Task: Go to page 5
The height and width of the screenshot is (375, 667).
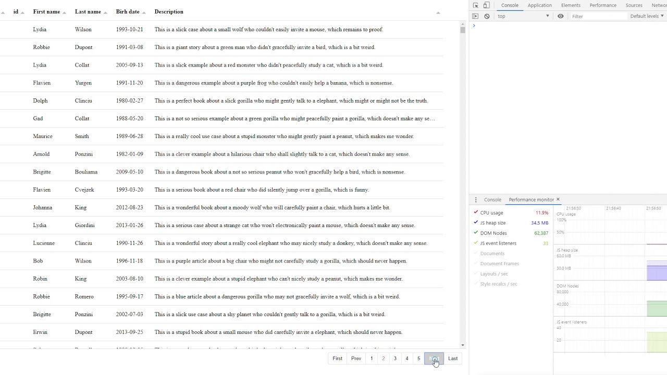Action: [x=418, y=358]
